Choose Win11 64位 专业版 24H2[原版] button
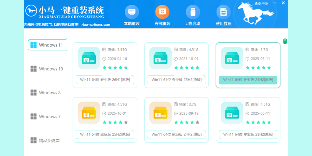 point(248,80)
